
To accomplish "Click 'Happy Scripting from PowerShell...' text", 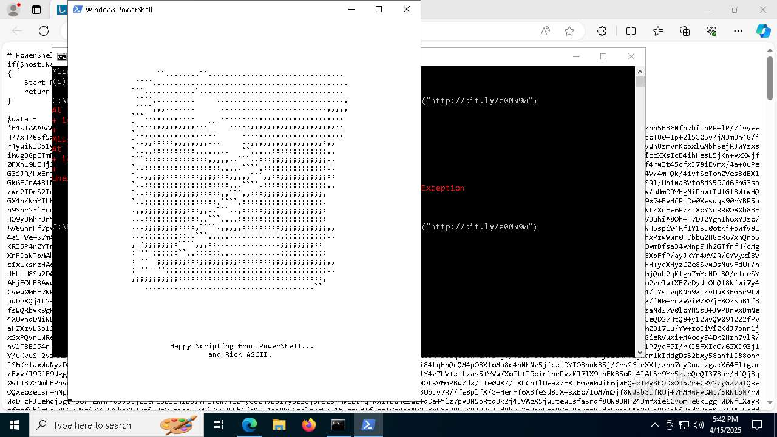I will click(x=242, y=346).
